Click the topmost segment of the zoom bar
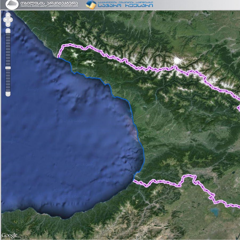The height and width of the screenshot is (240, 240). coord(8,35)
